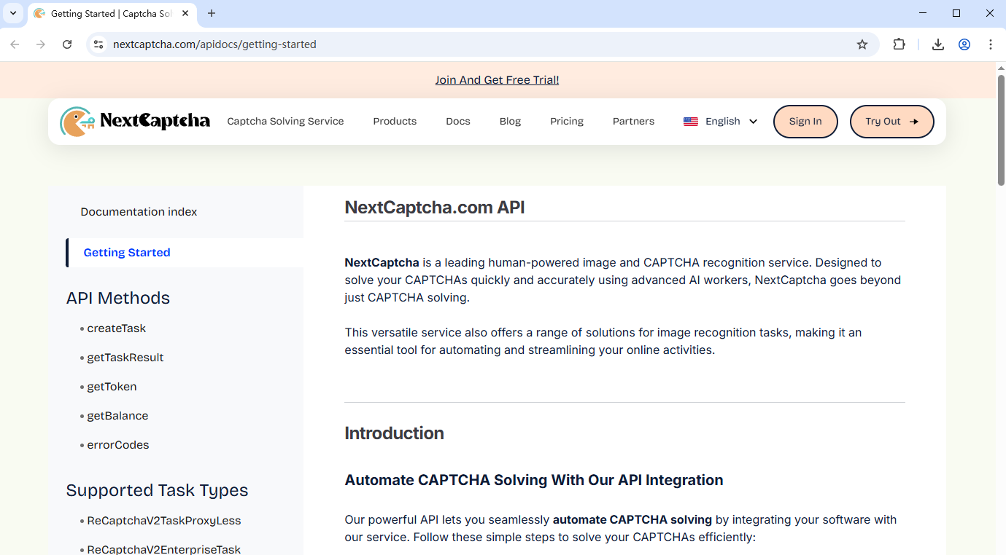Click the address bar URL field
The image size is (1006, 555).
click(x=481, y=44)
